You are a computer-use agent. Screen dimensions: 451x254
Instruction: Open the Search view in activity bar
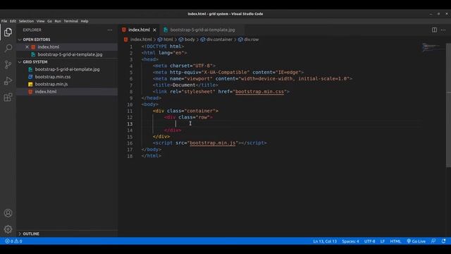[x=8, y=48]
